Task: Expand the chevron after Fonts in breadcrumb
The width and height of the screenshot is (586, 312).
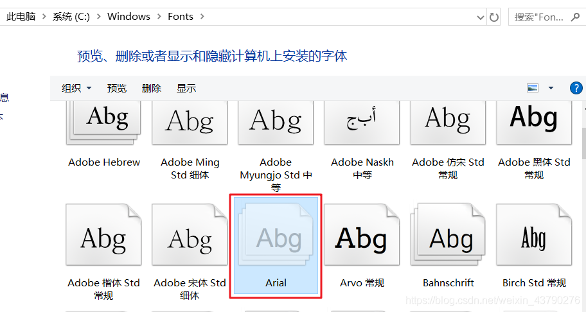Action: click(x=202, y=17)
